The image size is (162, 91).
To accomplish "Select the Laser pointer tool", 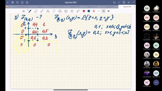I will pyautogui.click(x=78, y=11).
